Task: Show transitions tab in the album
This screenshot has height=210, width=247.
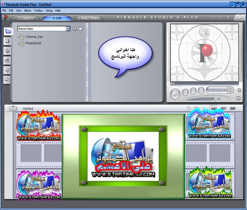Action: pyautogui.click(x=7, y=41)
